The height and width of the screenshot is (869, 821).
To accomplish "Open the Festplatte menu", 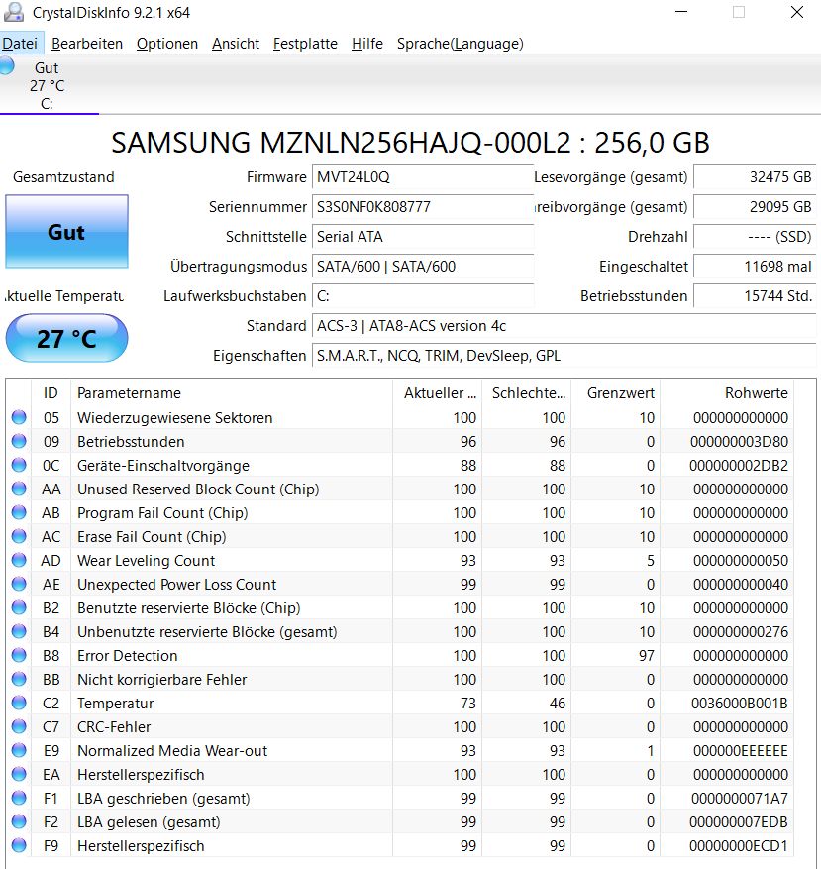I will click(x=305, y=44).
